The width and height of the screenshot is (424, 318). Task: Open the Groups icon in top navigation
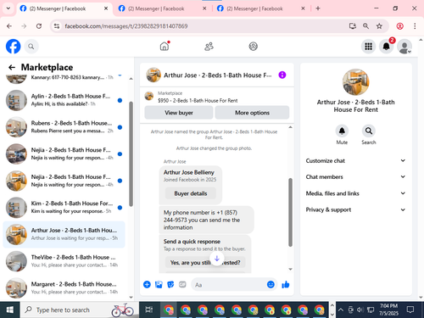(x=253, y=47)
